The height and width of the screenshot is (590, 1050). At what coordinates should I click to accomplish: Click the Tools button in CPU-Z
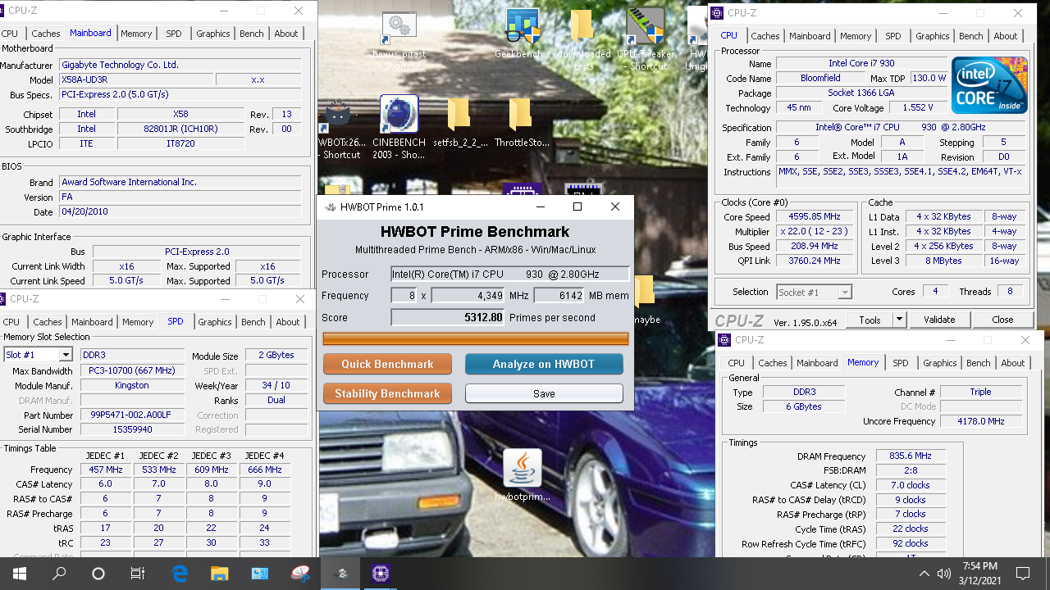tap(870, 320)
